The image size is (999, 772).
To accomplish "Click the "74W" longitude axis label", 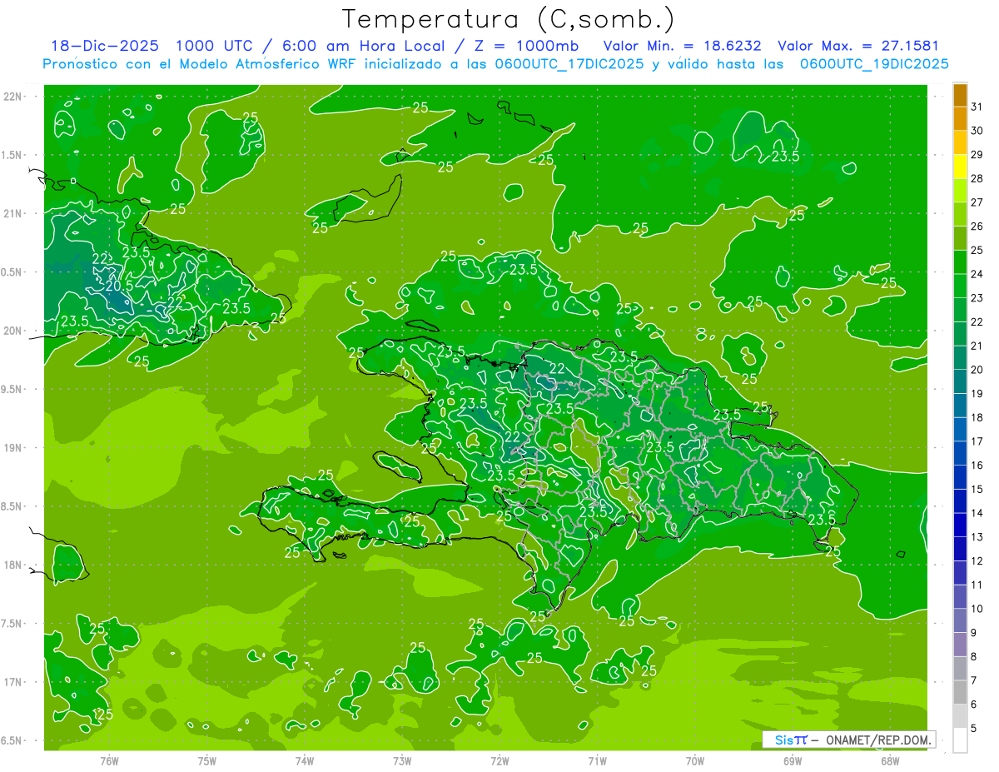I will [305, 761].
